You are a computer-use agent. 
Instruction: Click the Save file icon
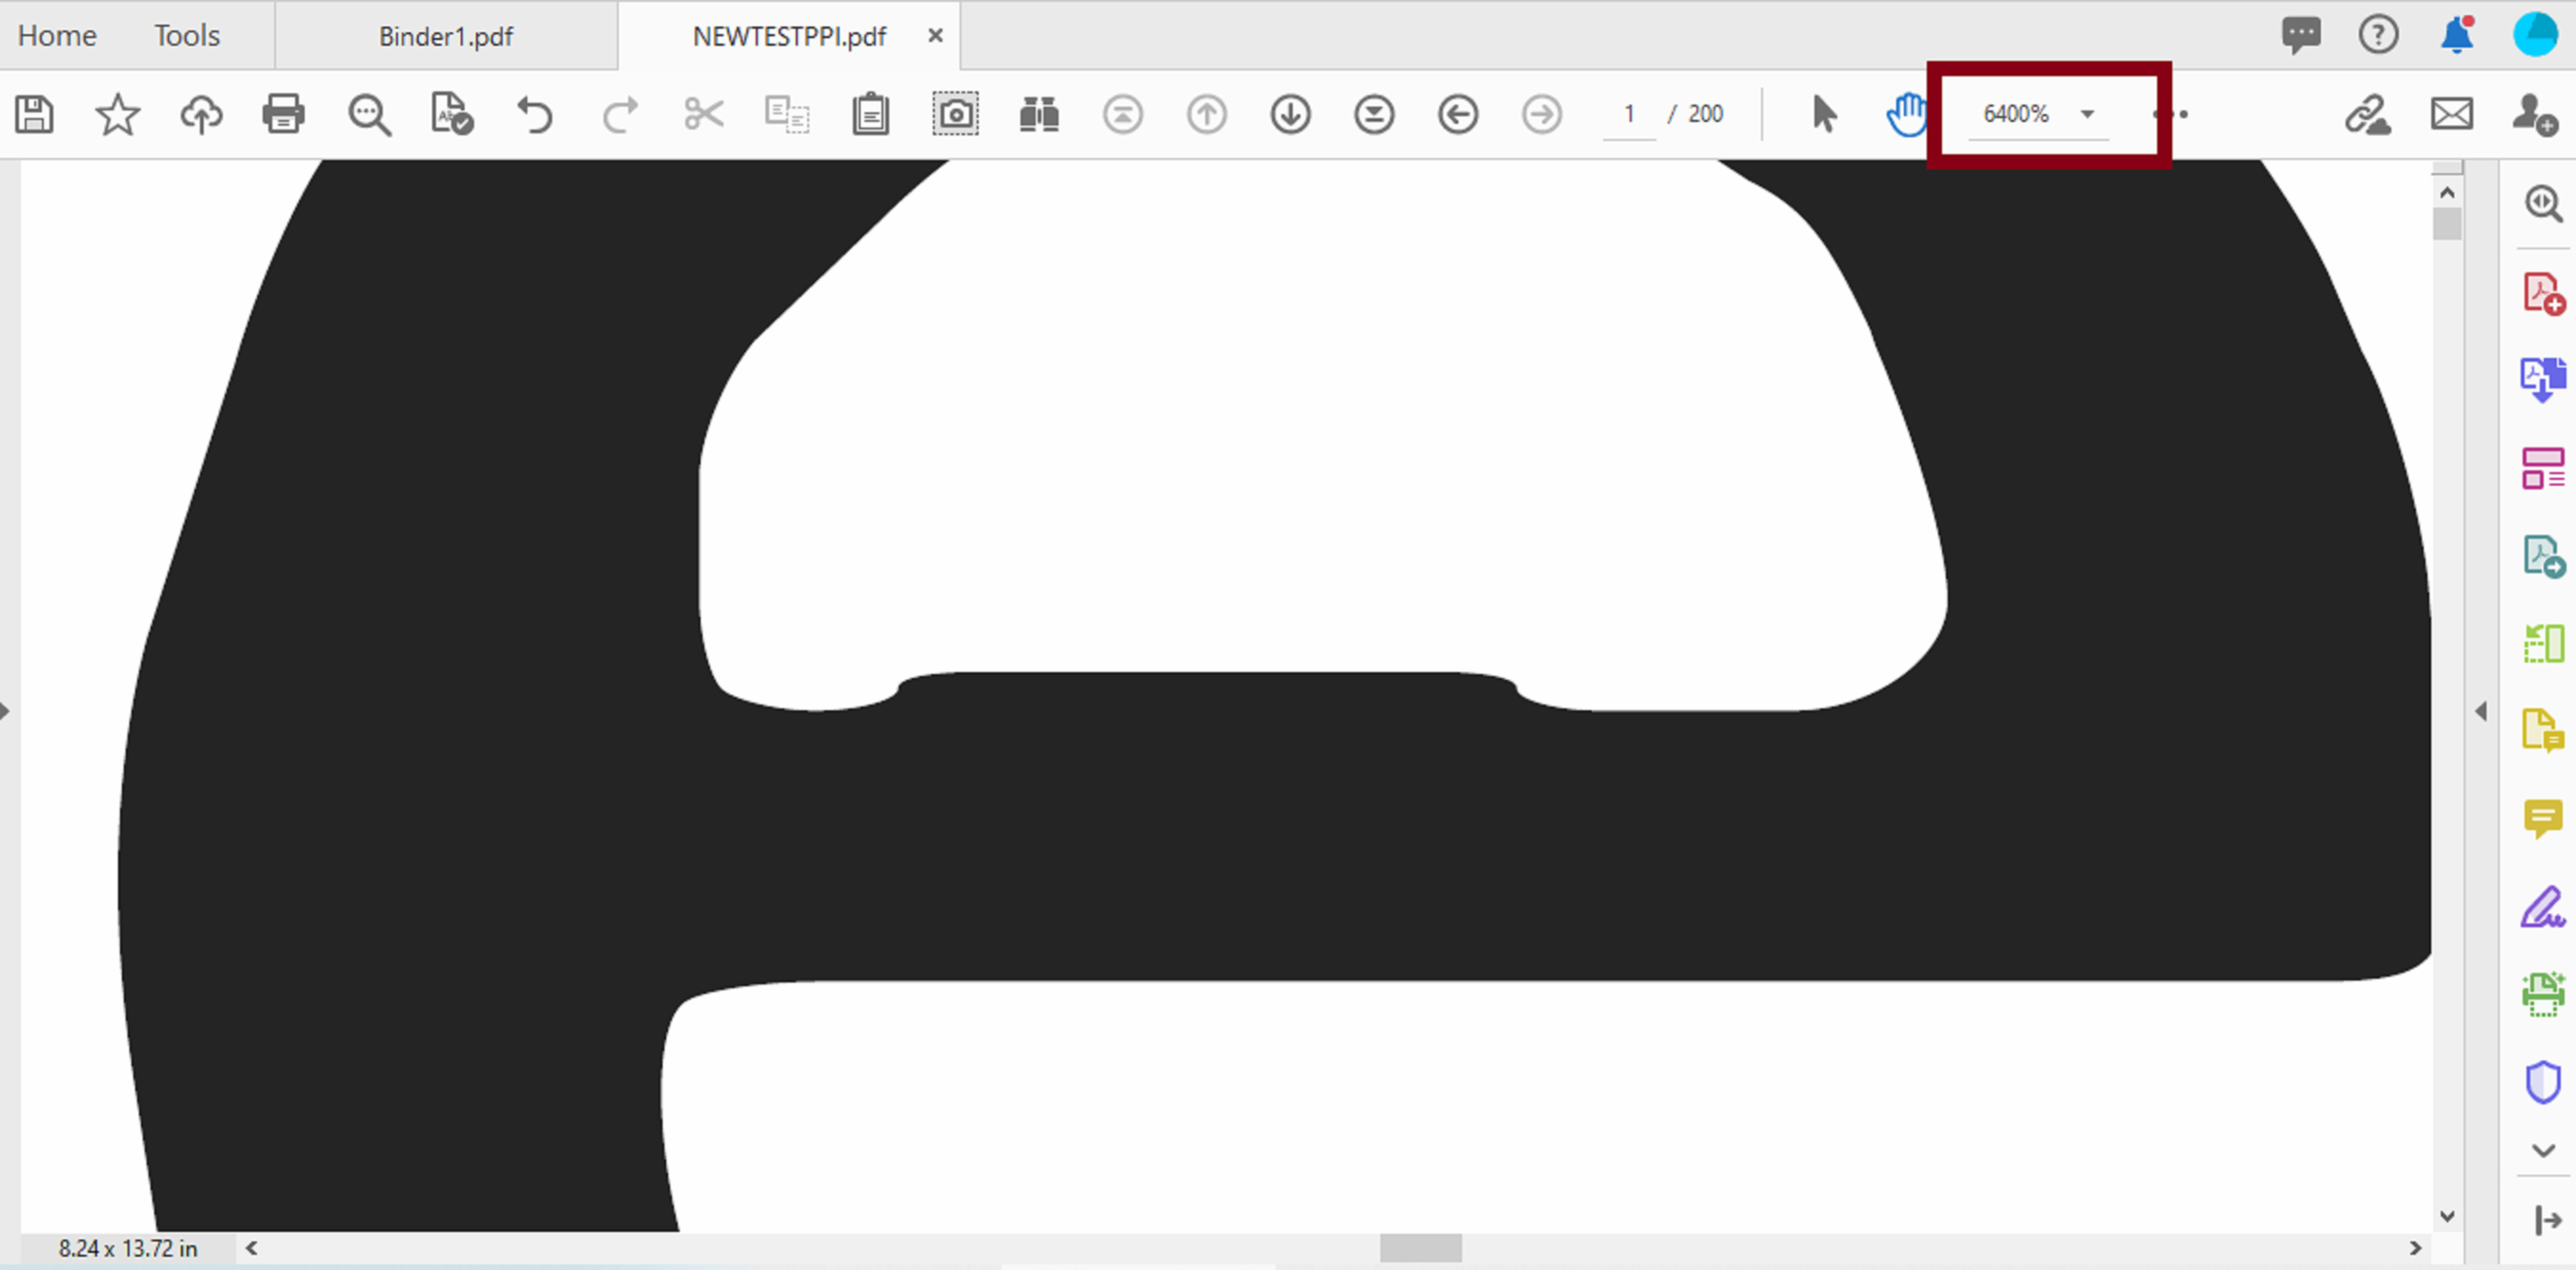34,114
